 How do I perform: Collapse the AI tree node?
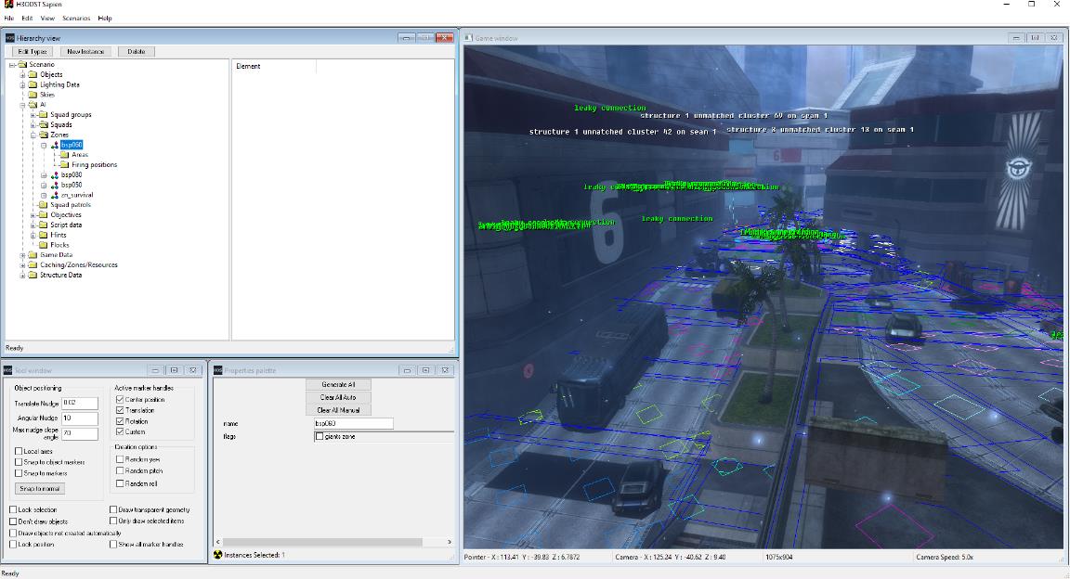click(x=22, y=105)
